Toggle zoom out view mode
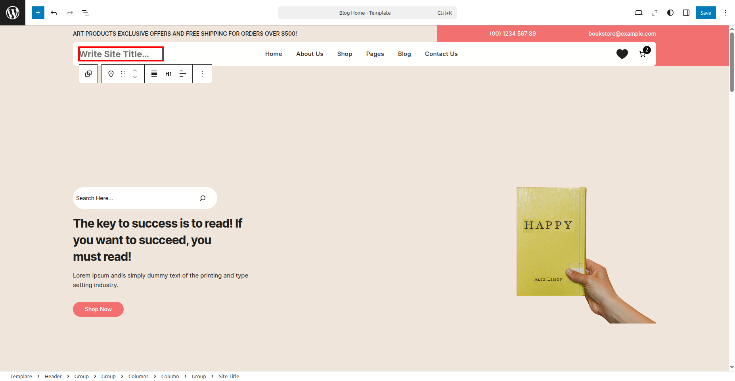 pyautogui.click(x=655, y=13)
